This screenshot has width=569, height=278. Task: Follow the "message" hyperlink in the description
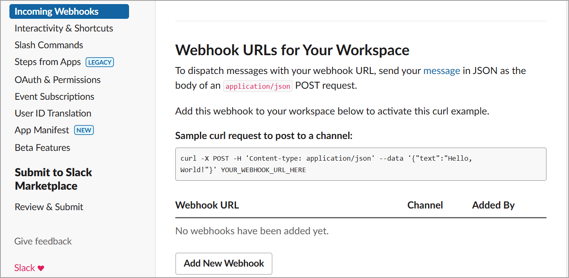[x=441, y=71]
